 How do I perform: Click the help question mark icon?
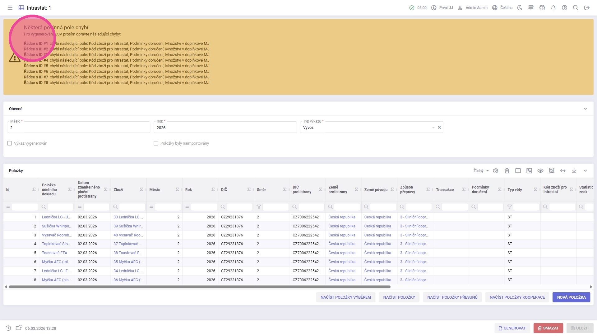(x=564, y=8)
